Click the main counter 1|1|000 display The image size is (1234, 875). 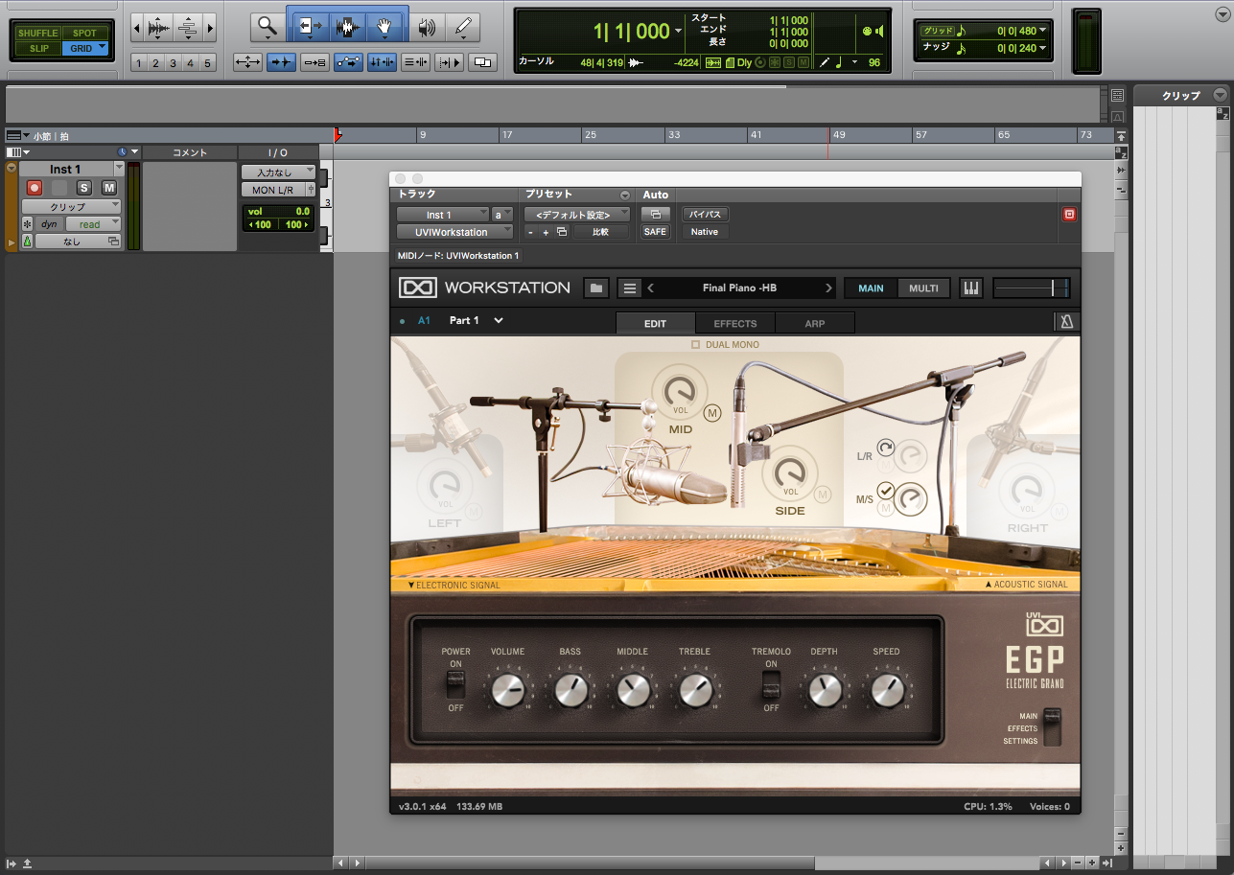632,32
